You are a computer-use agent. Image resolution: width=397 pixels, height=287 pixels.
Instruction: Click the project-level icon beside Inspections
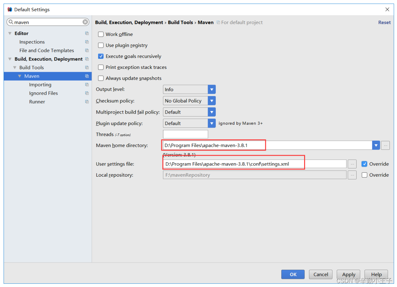(x=87, y=42)
